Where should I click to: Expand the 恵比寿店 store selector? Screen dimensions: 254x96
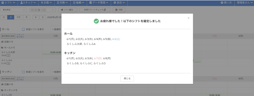click(x=13, y=10)
